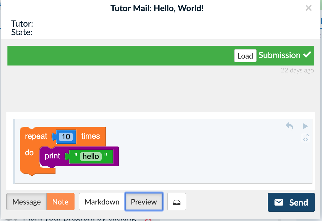Click the Load button
The height and width of the screenshot is (221, 322).
245,56
